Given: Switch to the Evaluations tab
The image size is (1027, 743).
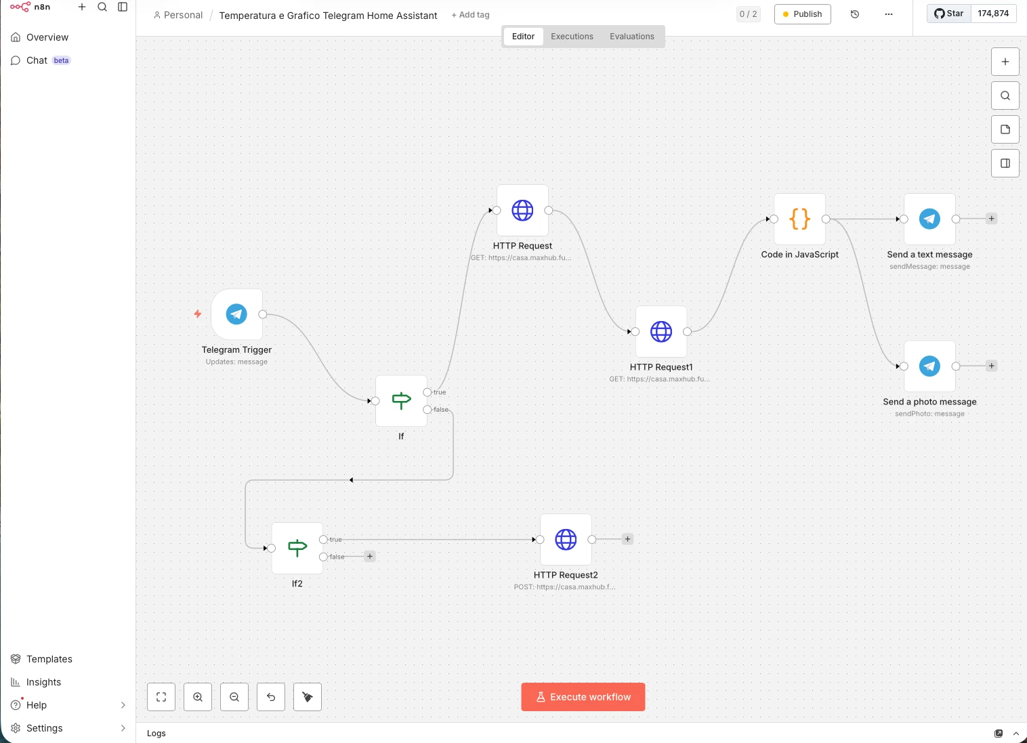Looking at the screenshot, I should (631, 36).
